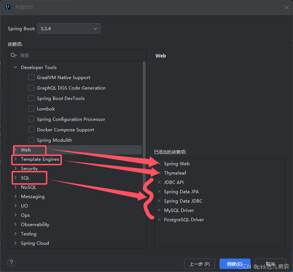The width and height of the screenshot is (293, 272).
Task: Expand the Messaging category
Action: [16, 196]
